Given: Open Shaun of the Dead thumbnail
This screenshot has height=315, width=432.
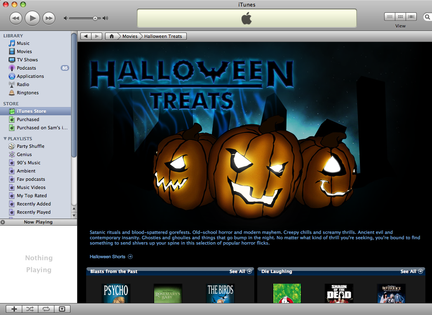Looking at the screenshot, I should pos(339,293).
